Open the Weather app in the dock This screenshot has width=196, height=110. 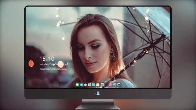(x=81, y=85)
